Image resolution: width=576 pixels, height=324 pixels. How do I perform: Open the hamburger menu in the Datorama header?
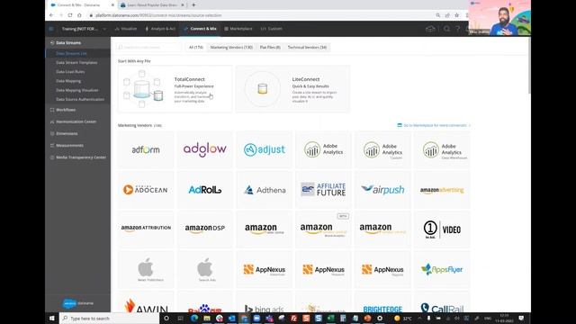pyautogui.click(x=51, y=29)
